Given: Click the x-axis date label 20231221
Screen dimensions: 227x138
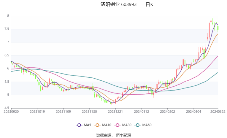Looking at the screenshot, I should [115, 112].
